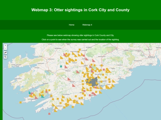Click the title Webmap 3 heading
The width and height of the screenshot is (161, 120).
(x=80, y=10)
